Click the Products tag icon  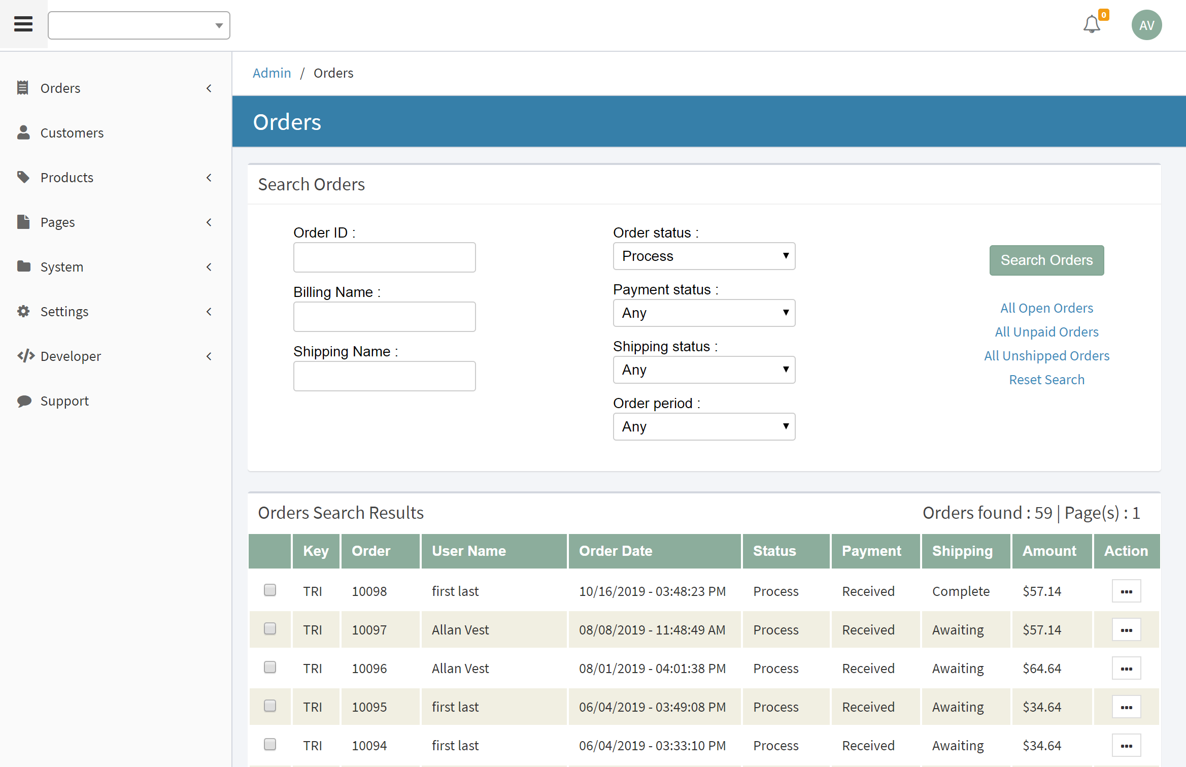[23, 177]
